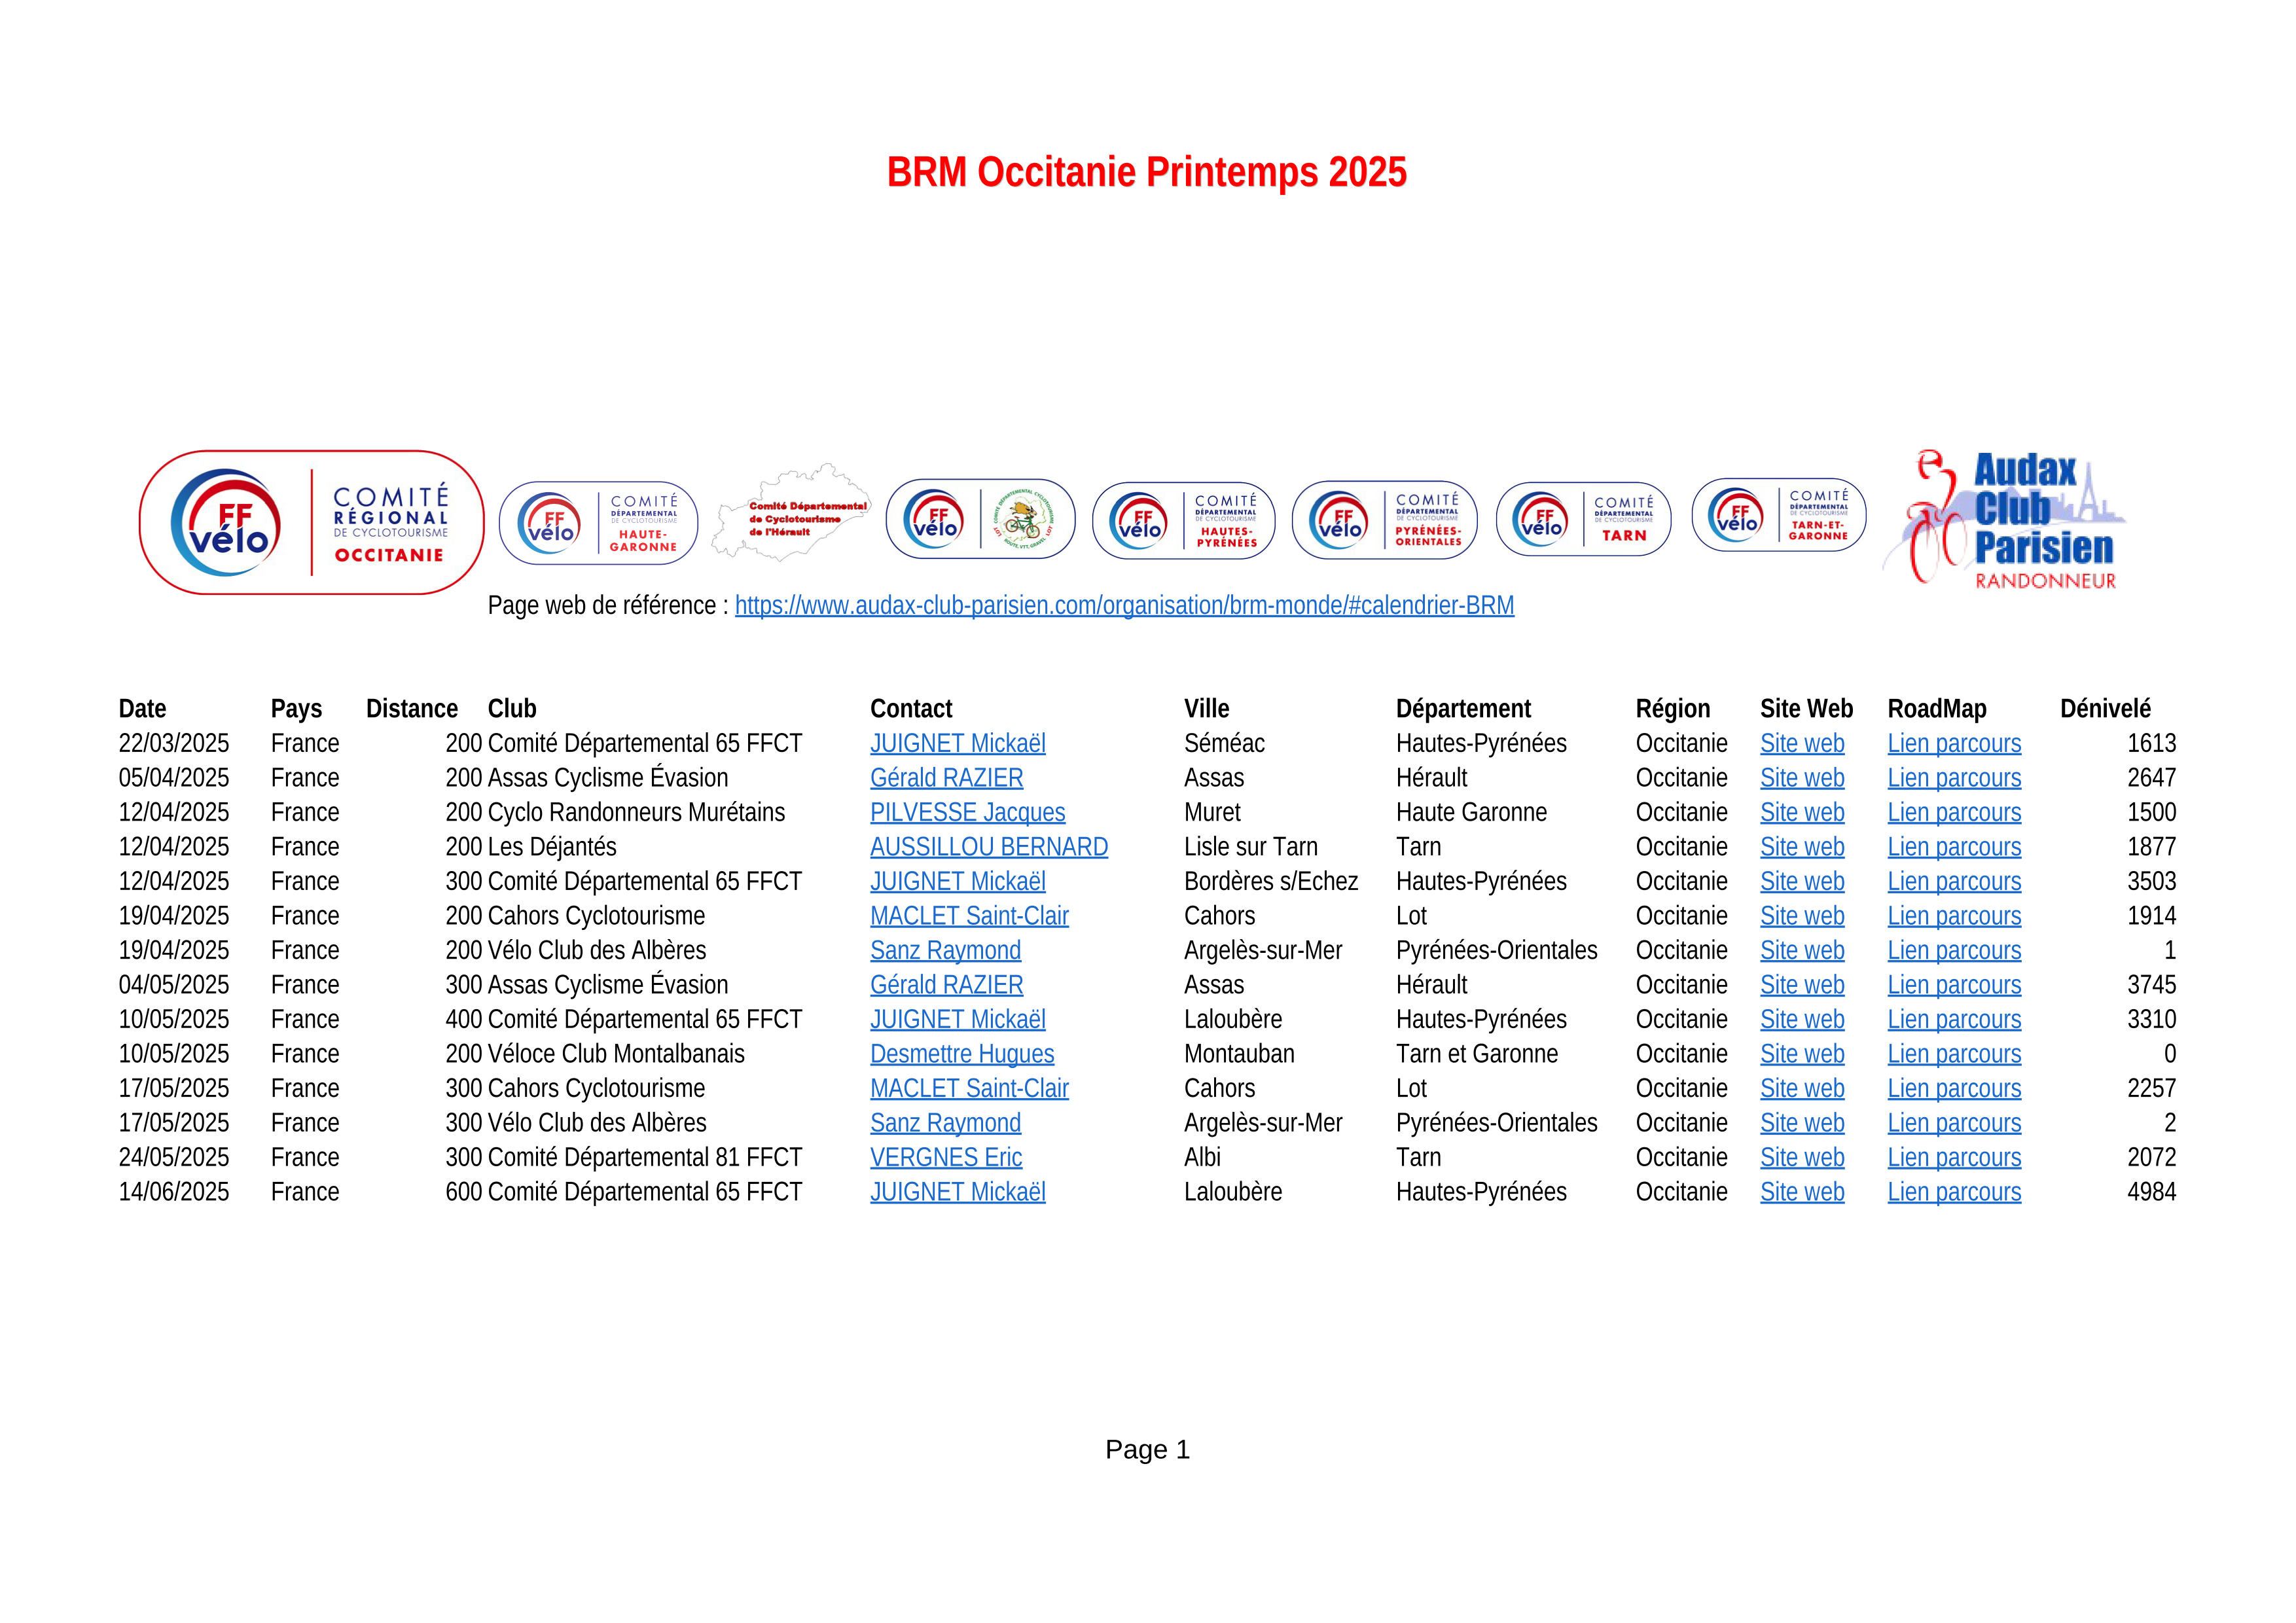2296x1623 pixels.
Task: Select Département cell Haute Garonne
Action: click(x=1471, y=812)
